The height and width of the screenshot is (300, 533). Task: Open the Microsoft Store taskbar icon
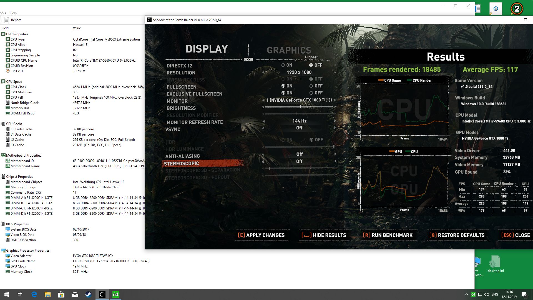tap(61, 294)
